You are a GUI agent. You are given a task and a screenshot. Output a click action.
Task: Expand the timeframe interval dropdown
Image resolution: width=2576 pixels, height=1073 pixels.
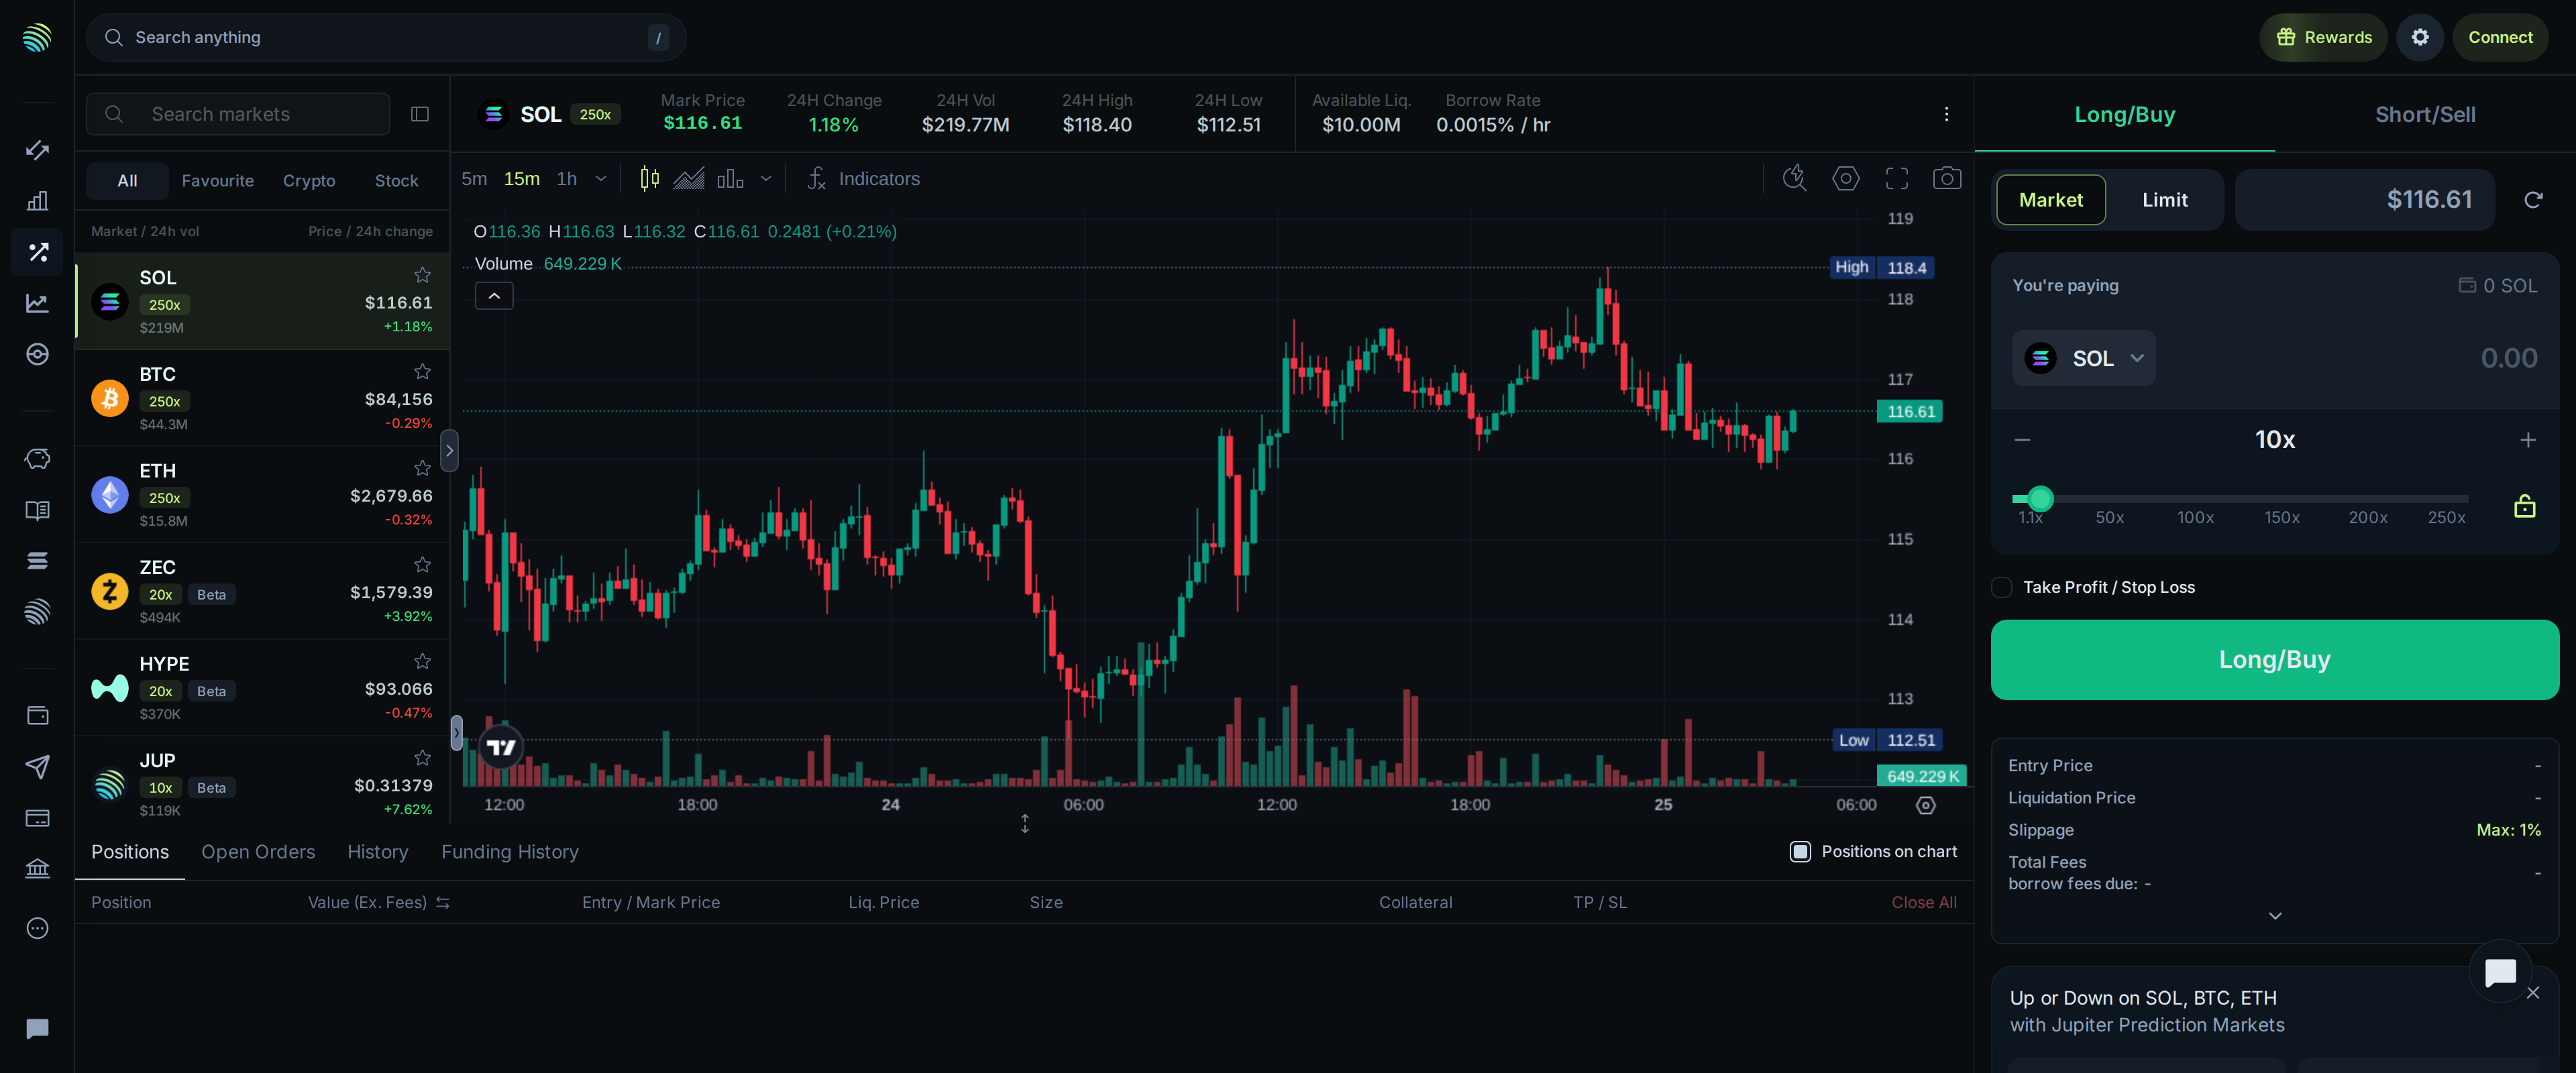click(x=601, y=179)
